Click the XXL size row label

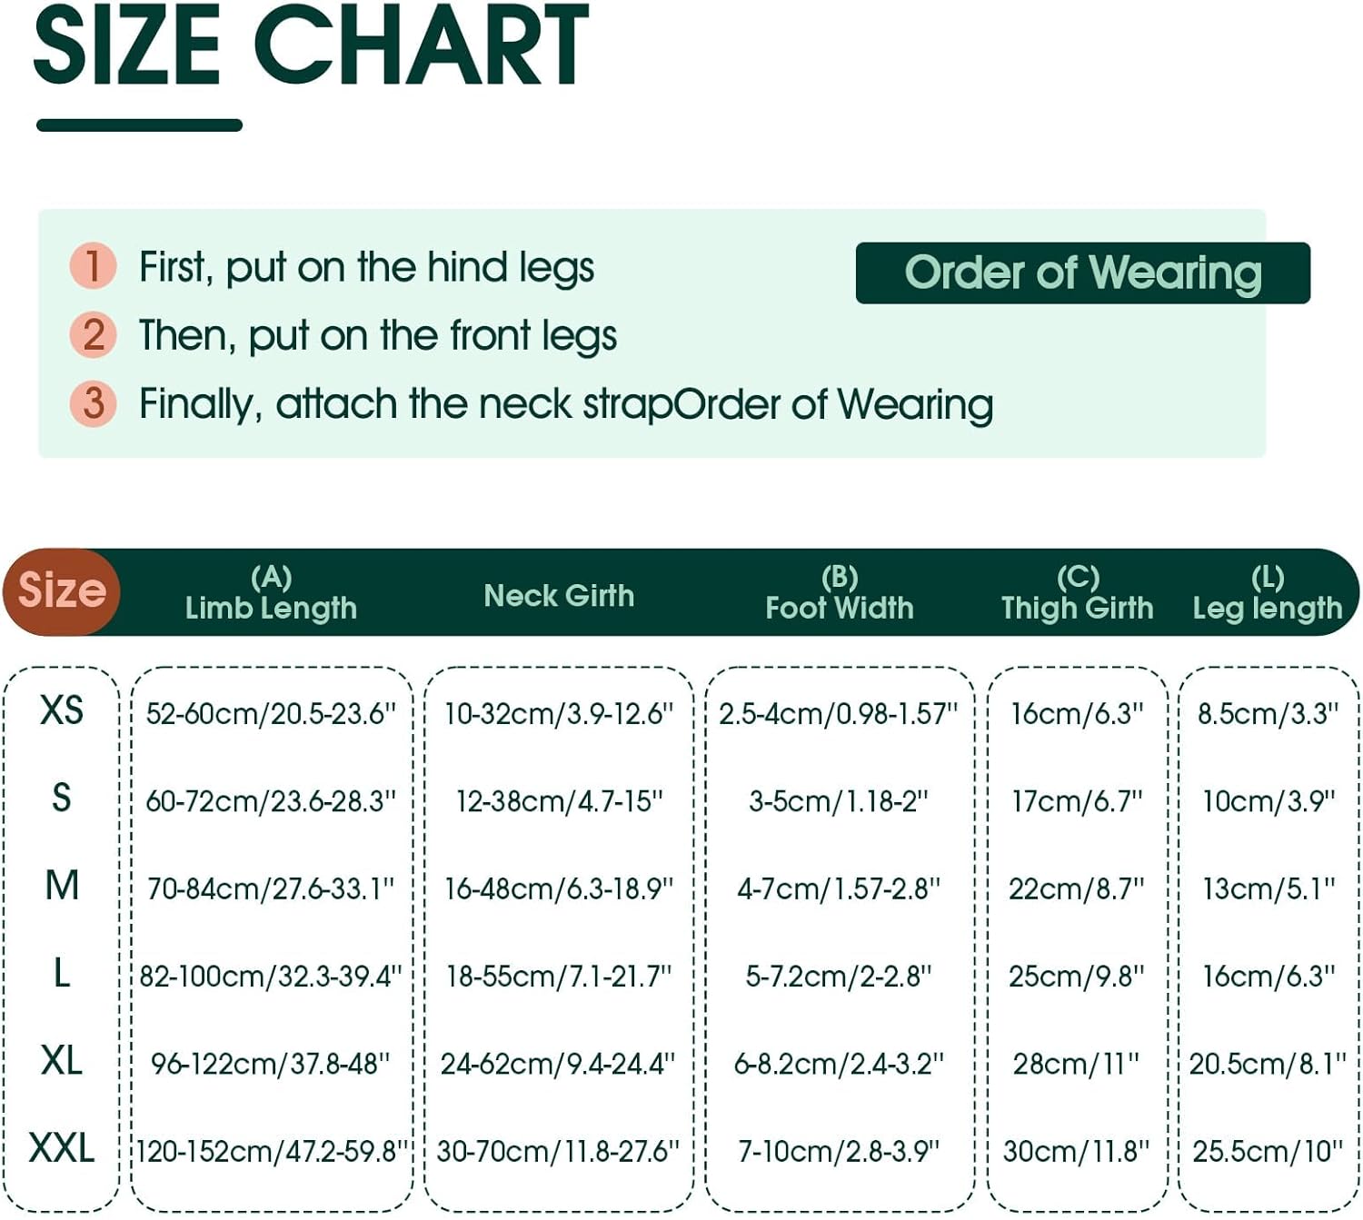coord(62,1148)
